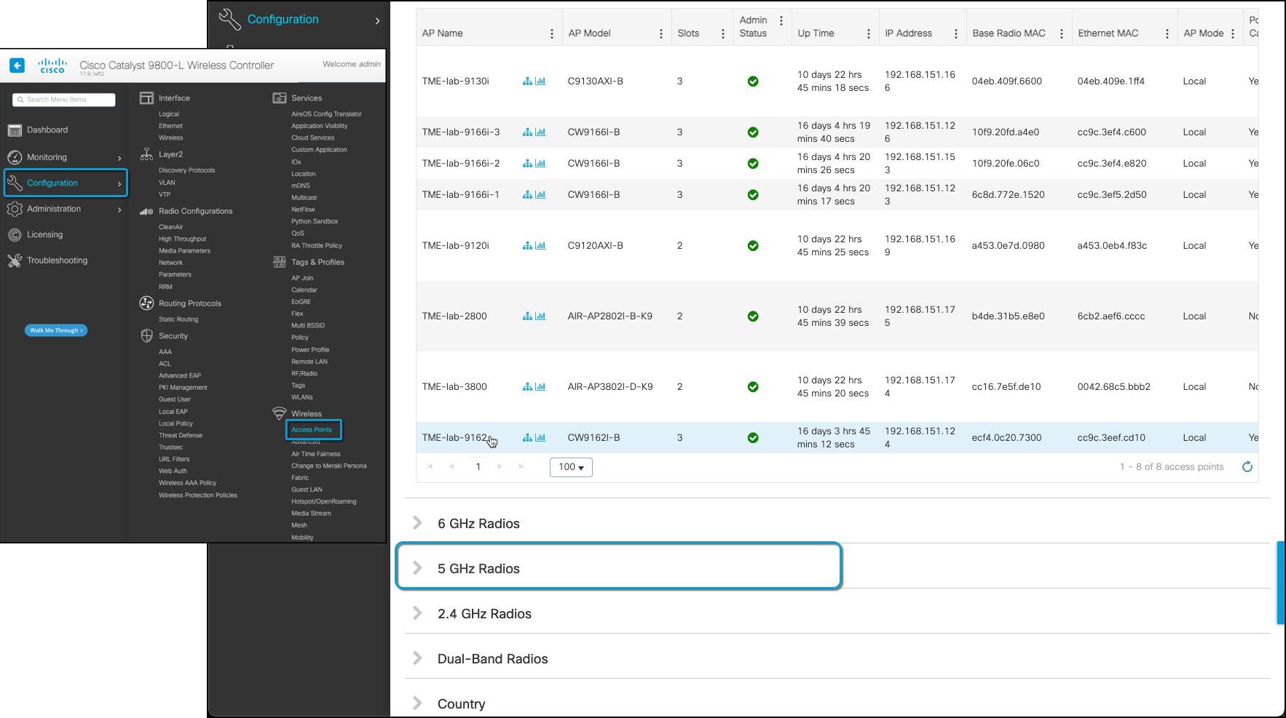Click the back arrow next to the Cisco logo

point(17,65)
